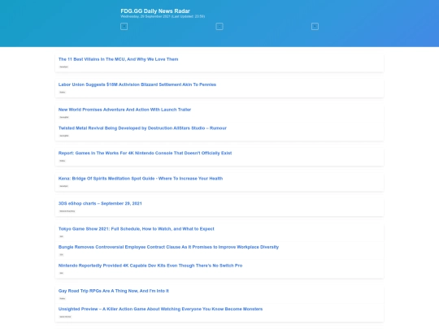Open 'Nintendo Reportedly Provided 4K Capable Dev Kits' article
This screenshot has width=439, height=329.
coord(150,266)
